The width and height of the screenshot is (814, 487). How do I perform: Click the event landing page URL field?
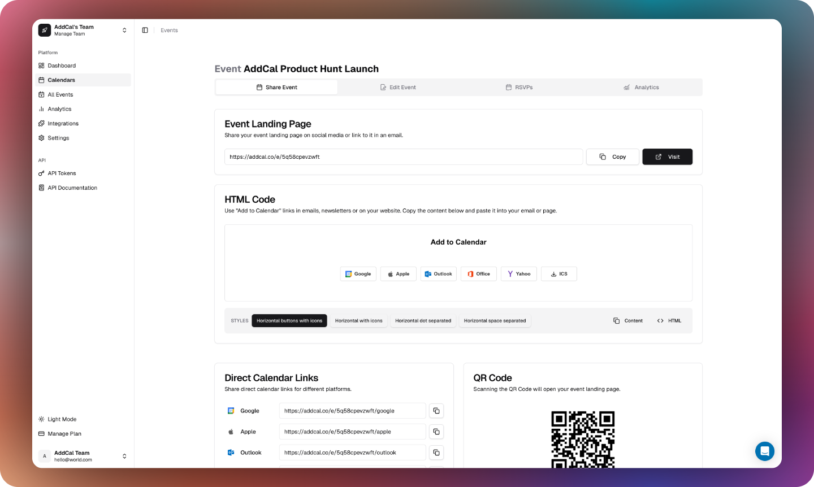pos(404,157)
